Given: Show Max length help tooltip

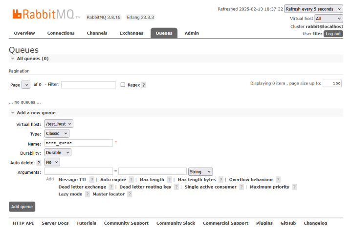Looking at the screenshot, I should click(x=169, y=180).
